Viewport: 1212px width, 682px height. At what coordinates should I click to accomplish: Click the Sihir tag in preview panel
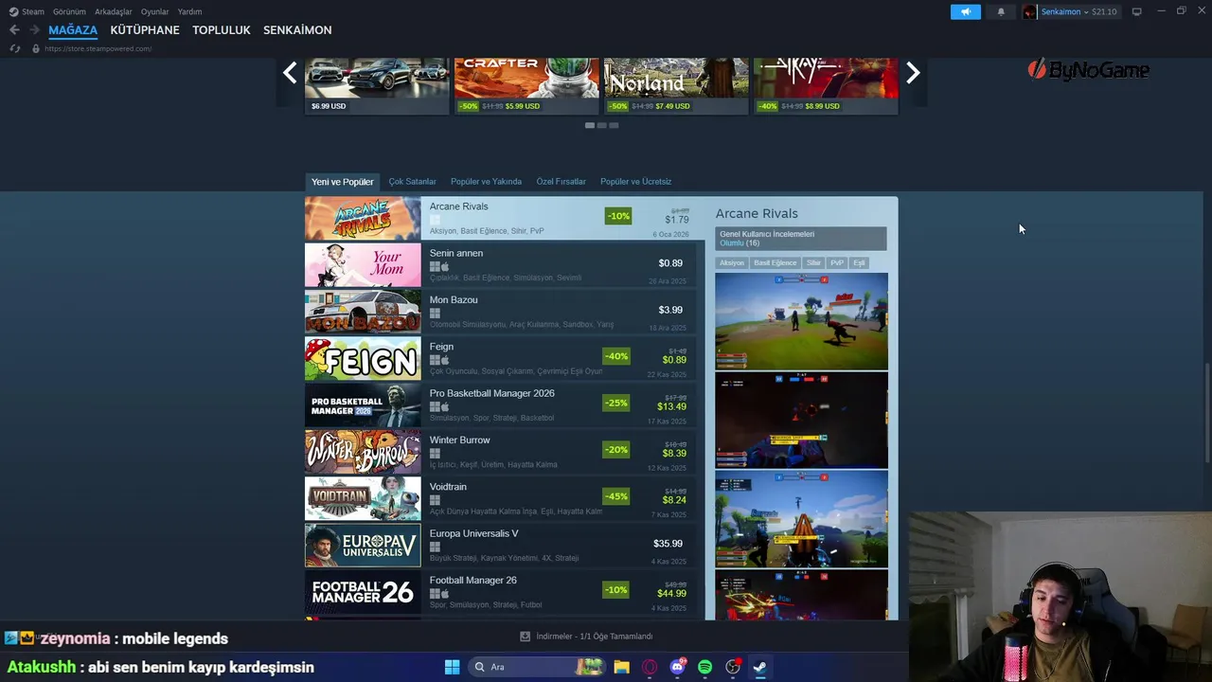click(813, 263)
